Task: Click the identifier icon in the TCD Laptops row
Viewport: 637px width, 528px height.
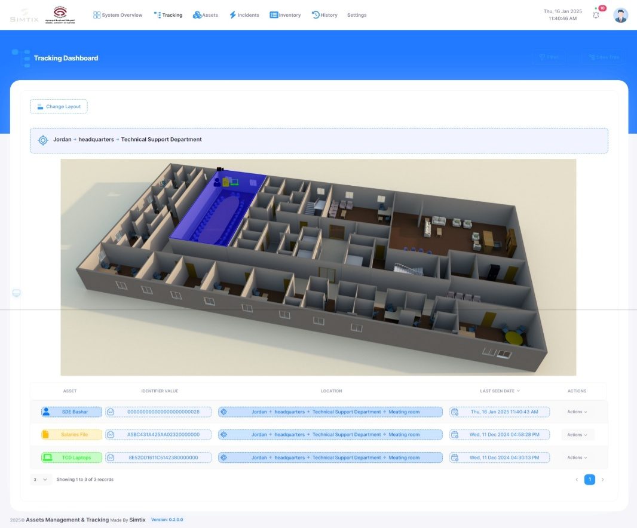Action: [x=110, y=458]
